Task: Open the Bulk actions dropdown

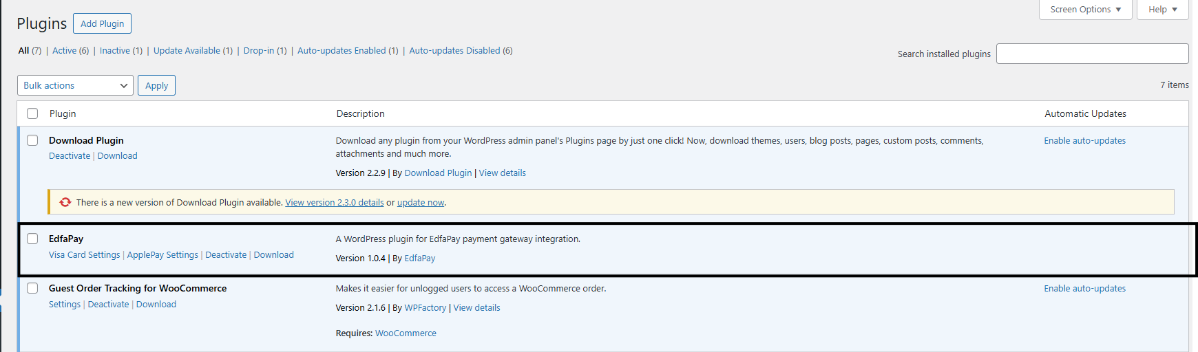Action: pos(75,85)
